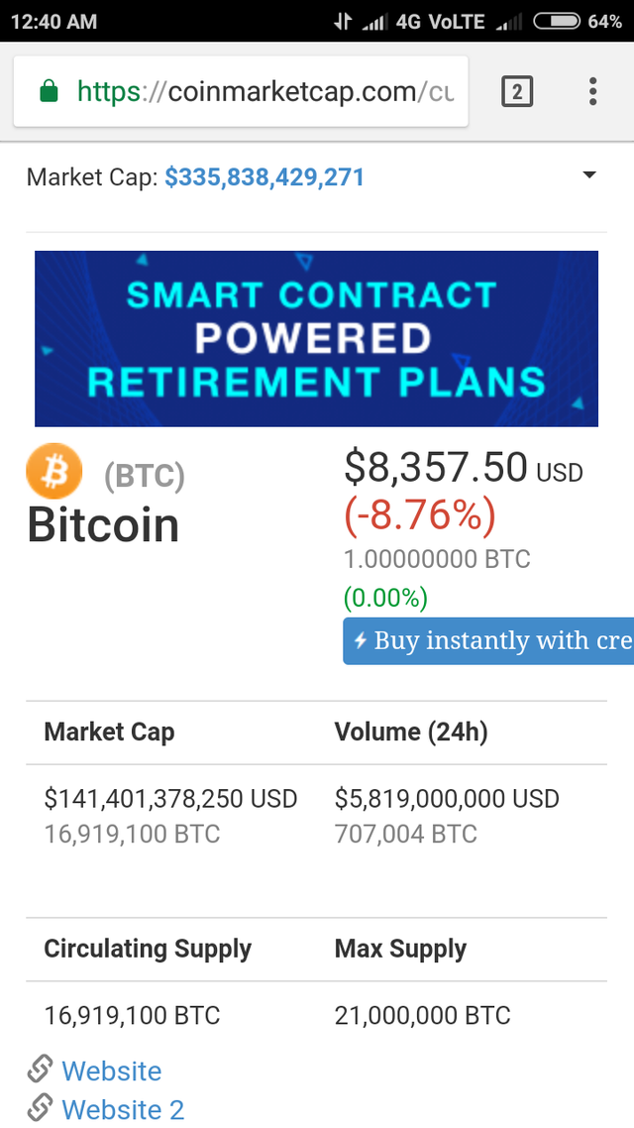Tap the 4G VoLTE signal indicator
This screenshot has width=634, height=1128.
pyautogui.click(x=439, y=21)
